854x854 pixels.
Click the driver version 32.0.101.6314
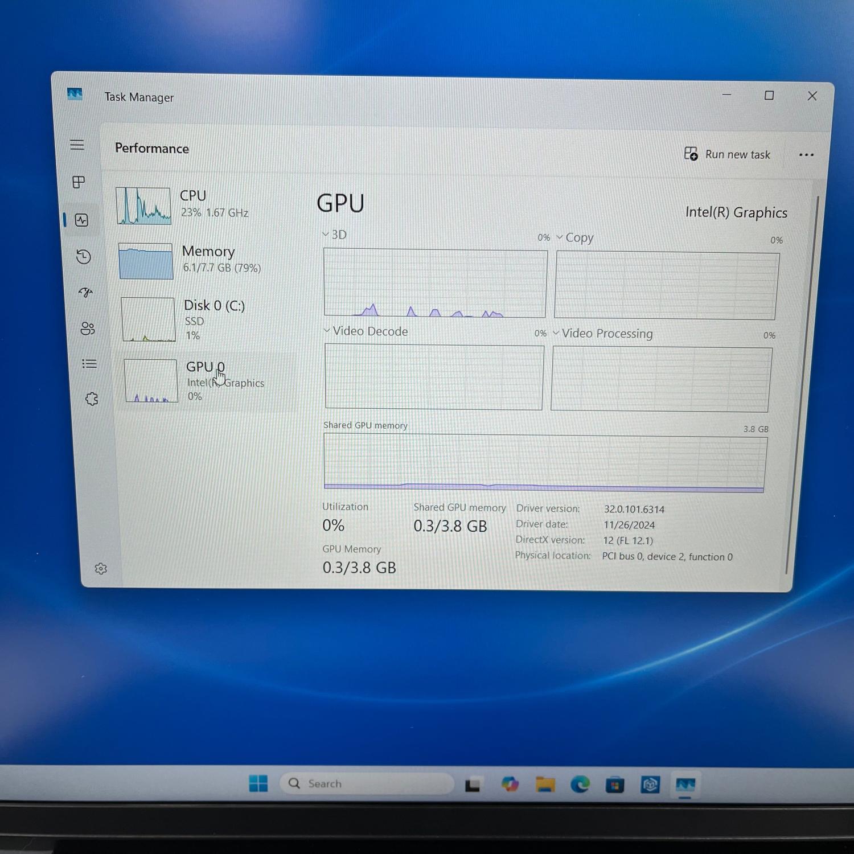[634, 509]
